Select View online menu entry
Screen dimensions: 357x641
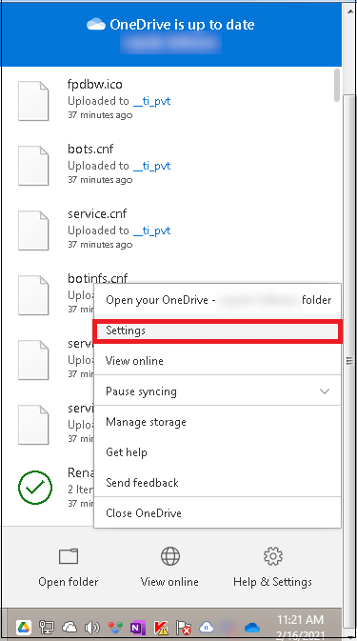(x=217, y=361)
